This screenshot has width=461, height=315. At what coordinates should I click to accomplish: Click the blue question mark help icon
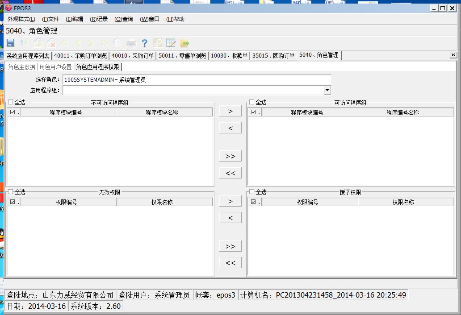coord(144,43)
